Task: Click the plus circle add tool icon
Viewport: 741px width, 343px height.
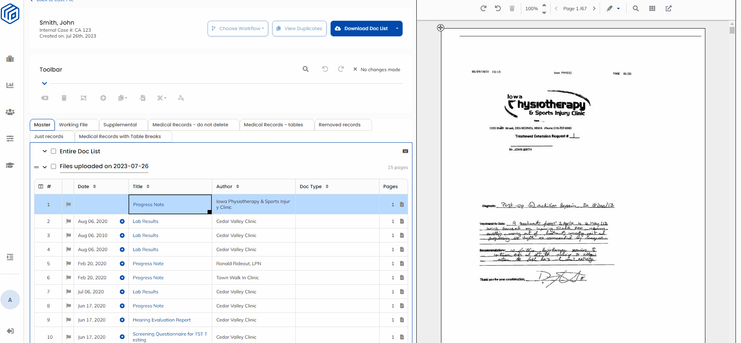Action: [103, 98]
